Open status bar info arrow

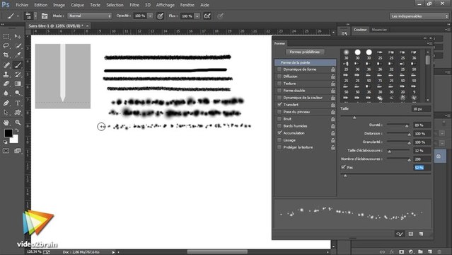[114, 252]
